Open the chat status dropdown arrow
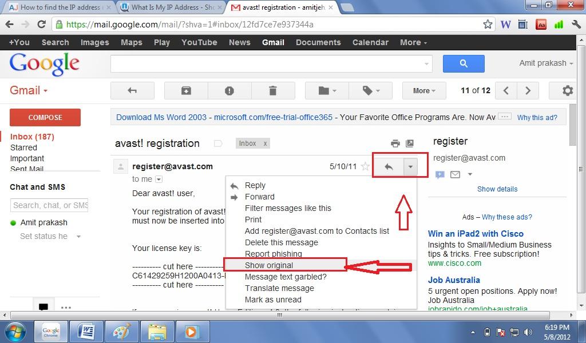586x343 pixels. [x=78, y=236]
